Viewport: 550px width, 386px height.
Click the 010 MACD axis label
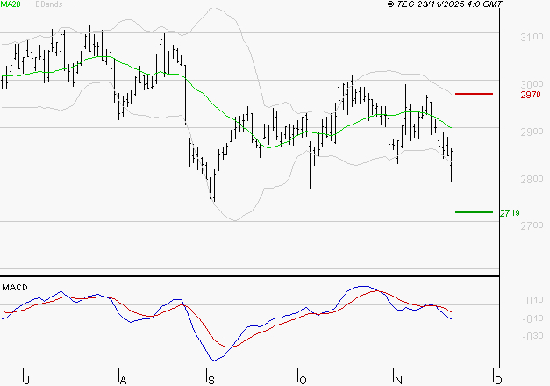coord(534,300)
